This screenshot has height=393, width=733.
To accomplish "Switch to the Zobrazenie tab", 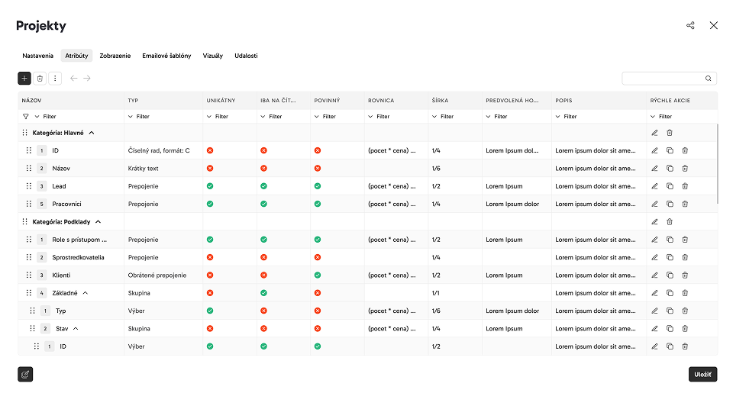I will pyautogui.click(x=115, y=56).
